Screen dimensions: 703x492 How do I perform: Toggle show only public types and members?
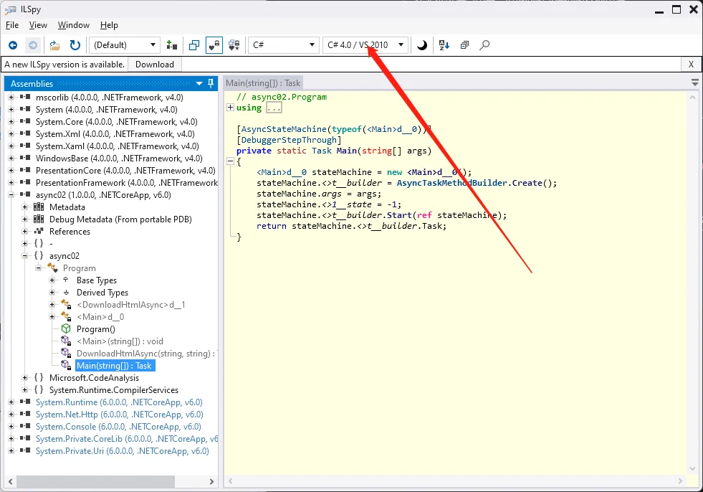194,45
